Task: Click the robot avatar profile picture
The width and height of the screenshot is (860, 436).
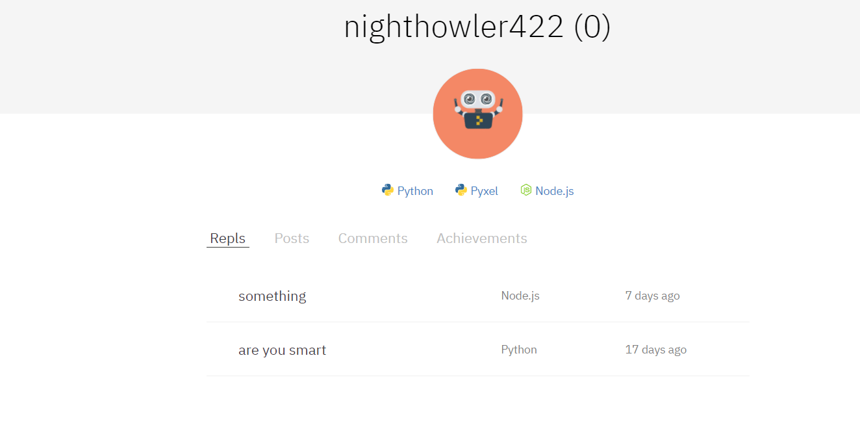Action: [477, 114]
